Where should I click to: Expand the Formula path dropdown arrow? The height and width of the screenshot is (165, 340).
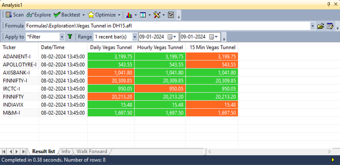coord(312,26)
